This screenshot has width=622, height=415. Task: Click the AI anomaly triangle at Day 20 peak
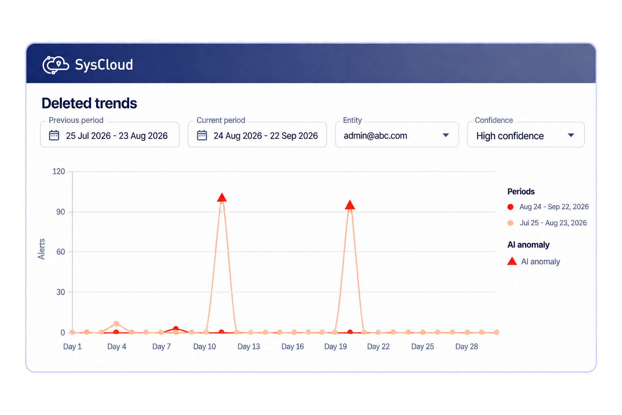350,205
